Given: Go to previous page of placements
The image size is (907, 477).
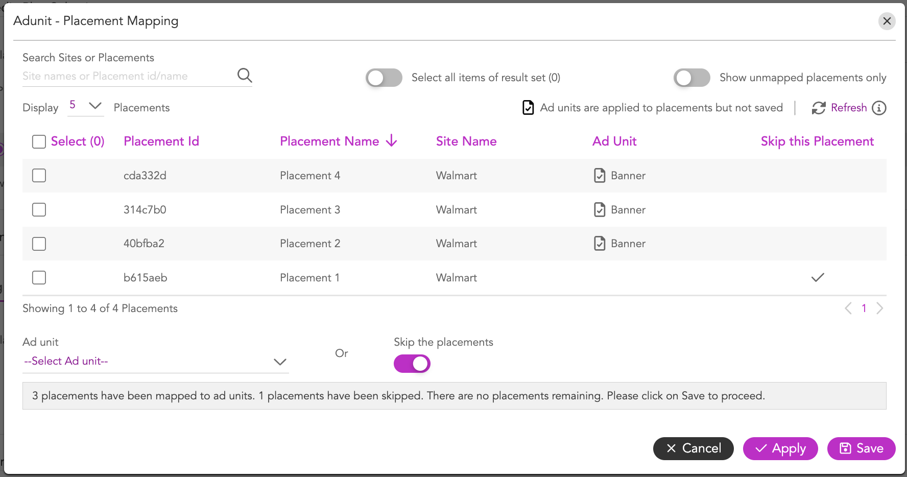Looking at the screenshot, I should [848, 308].
